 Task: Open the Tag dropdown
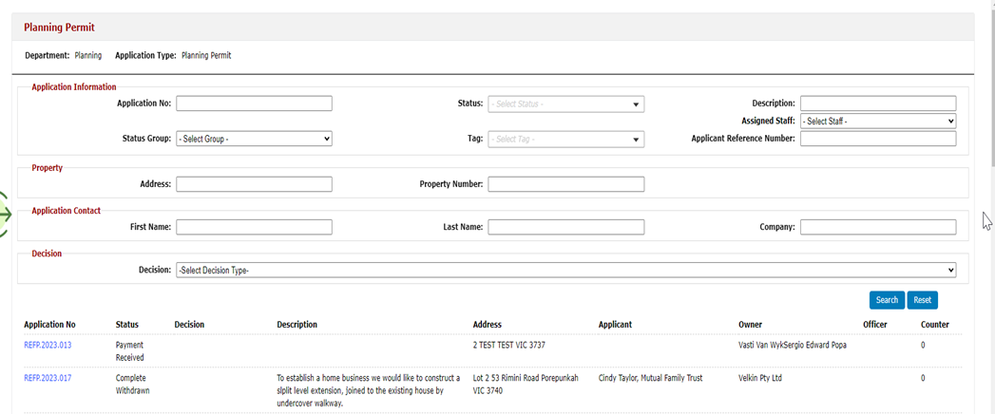point(566,139)
